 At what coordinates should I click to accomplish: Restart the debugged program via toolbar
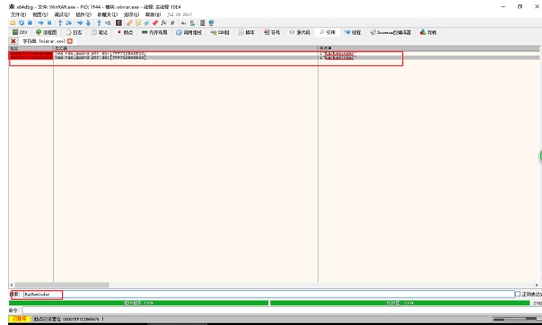click(22, 22)
